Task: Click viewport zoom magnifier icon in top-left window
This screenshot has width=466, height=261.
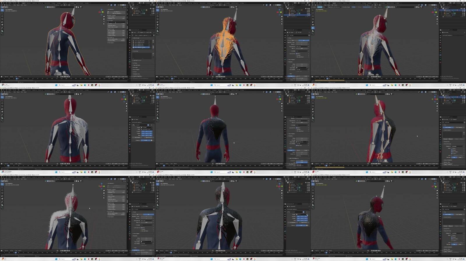Action: click(x=104, y=17)
